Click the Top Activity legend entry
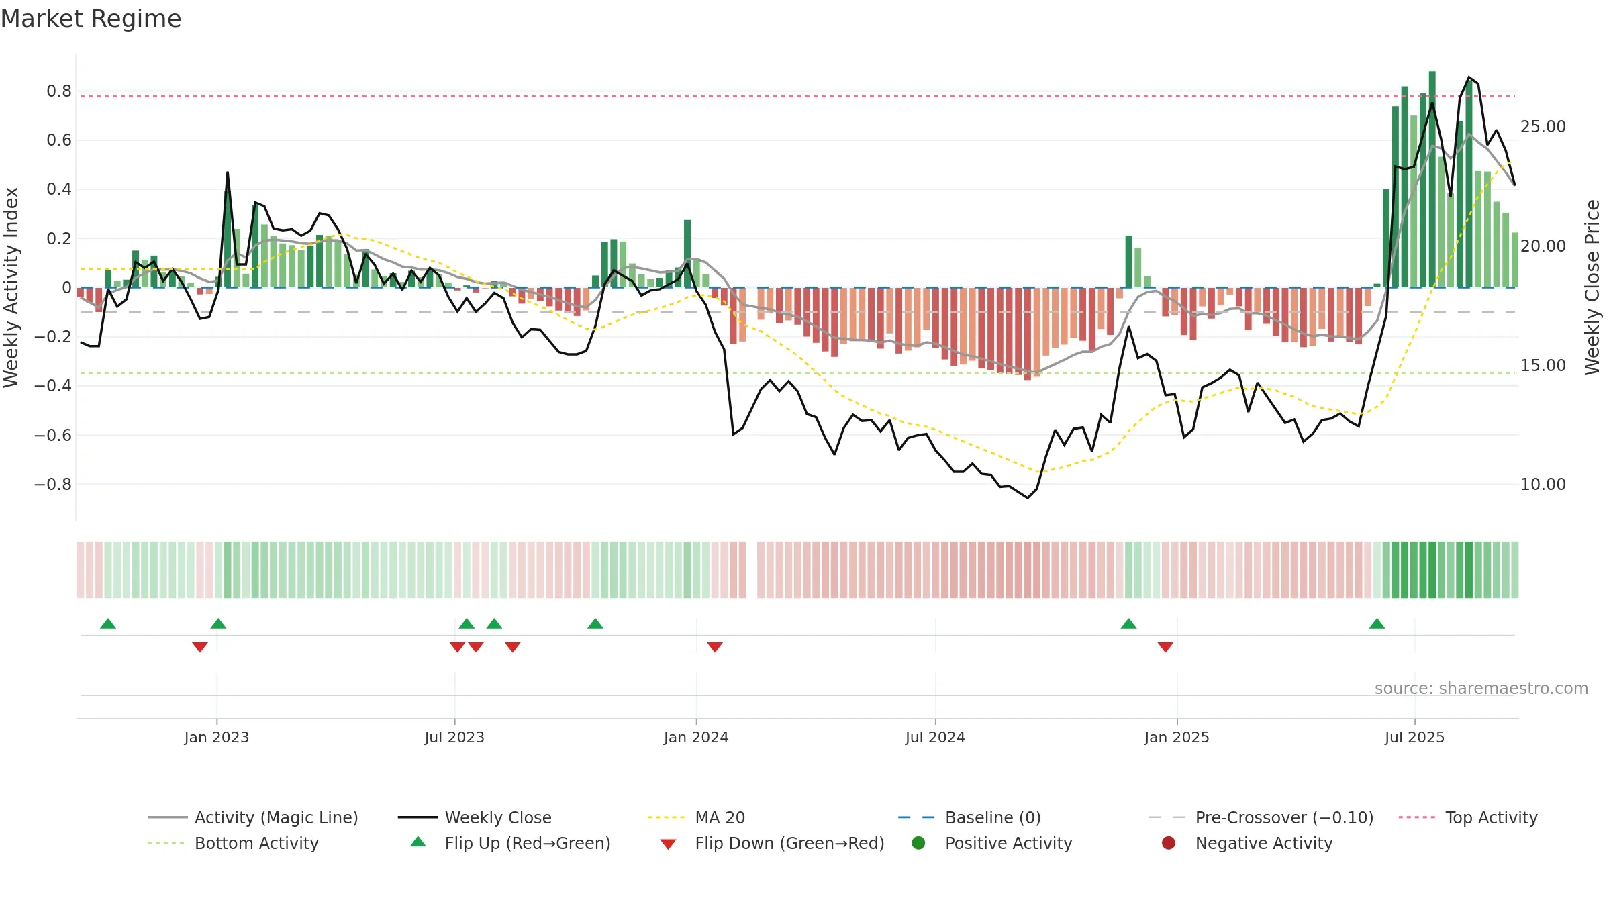The width and height of the screenshot is (1611, 906). click(x=1468, y=817)
